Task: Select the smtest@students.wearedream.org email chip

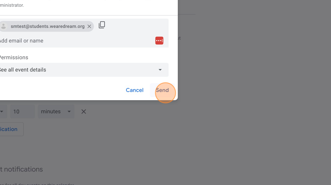Action: [x=46, y=26]
